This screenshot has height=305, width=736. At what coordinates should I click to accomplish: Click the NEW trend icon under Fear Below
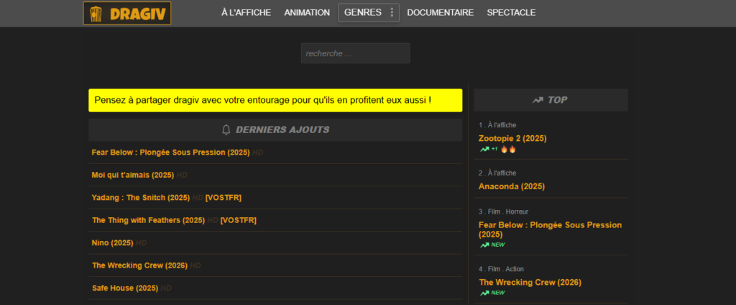point(492,245)
